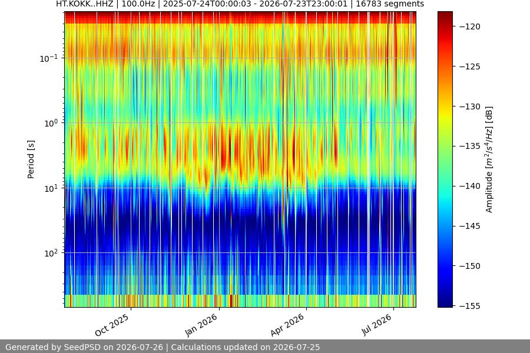This screenshot has width=530, height=353.
Task: Select the 'Period [s]' y-axis label
Action: [x=31, y=159]
